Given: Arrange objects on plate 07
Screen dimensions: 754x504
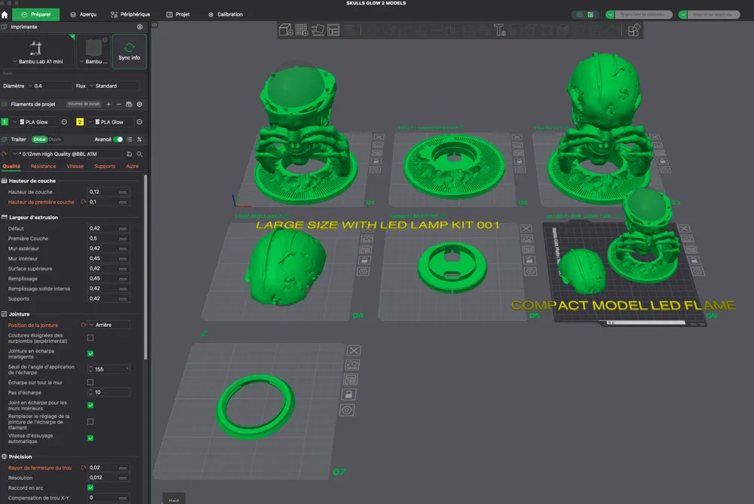Looking at the screenshot, I should [351, 380].
